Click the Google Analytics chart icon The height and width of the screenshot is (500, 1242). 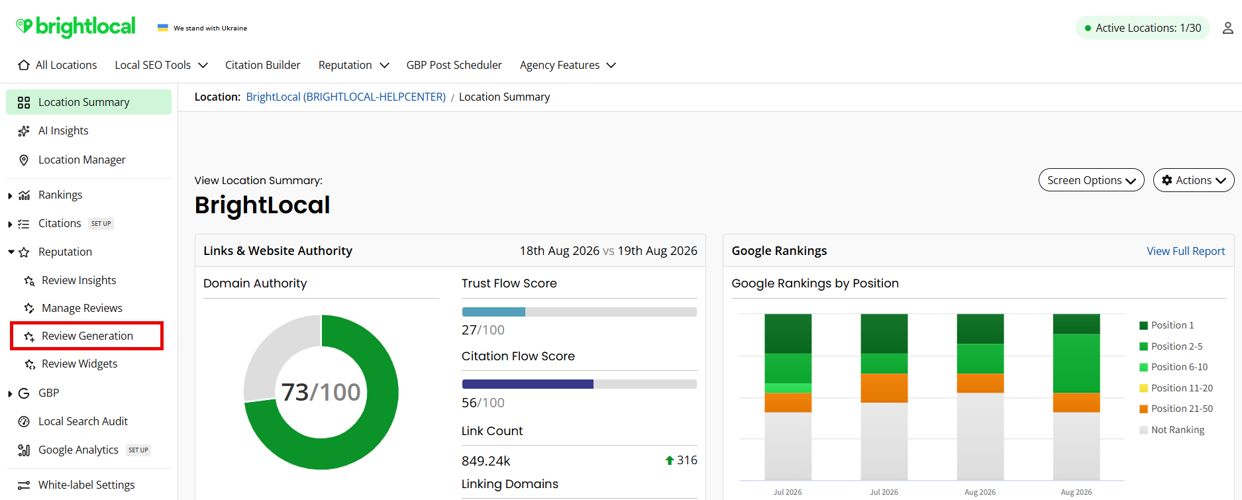point(24,450)
